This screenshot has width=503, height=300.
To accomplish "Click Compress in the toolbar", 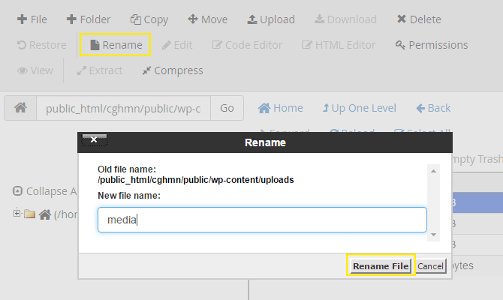I will pos(173,70).
